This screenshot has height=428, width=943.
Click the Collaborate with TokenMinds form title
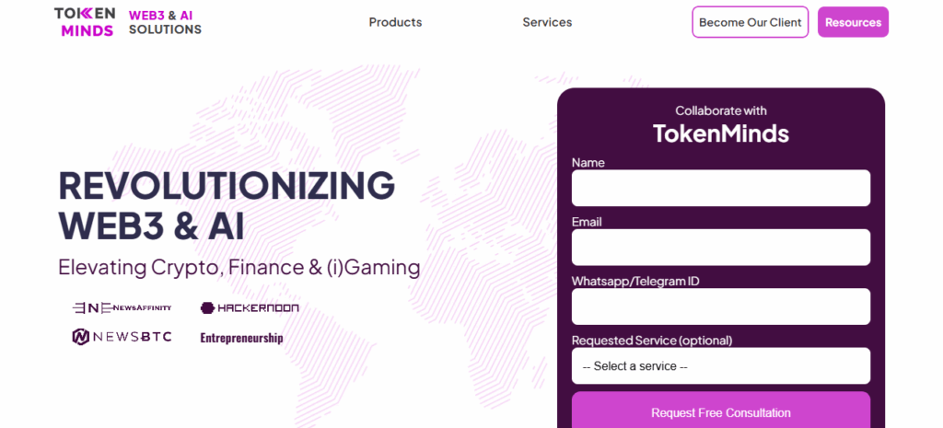(720, 123)
